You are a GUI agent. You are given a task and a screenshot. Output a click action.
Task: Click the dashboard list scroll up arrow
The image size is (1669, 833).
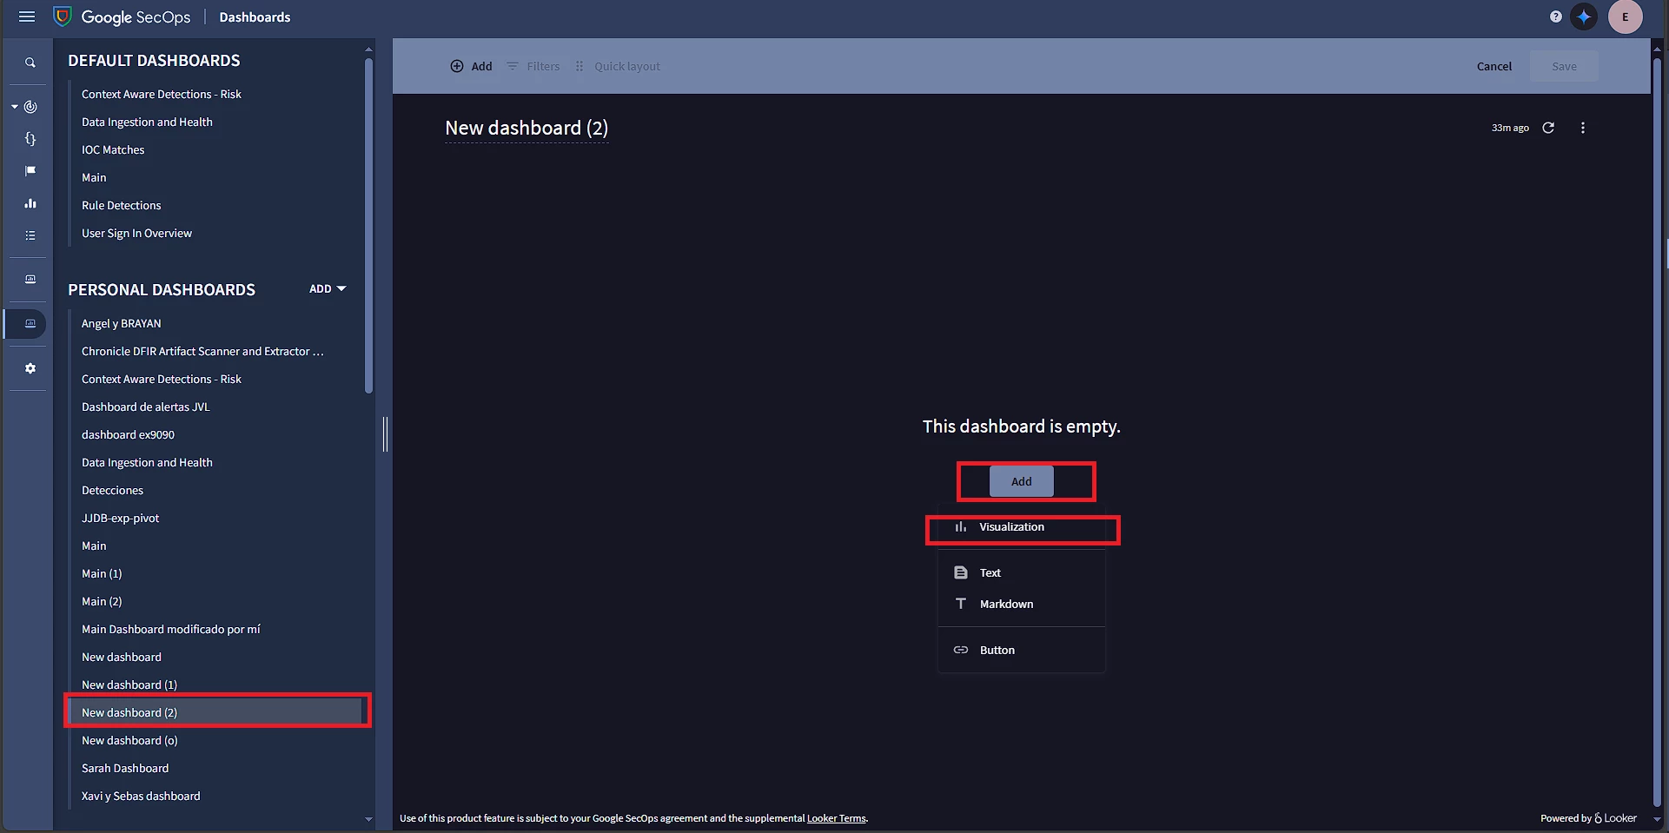click(368, 50)
